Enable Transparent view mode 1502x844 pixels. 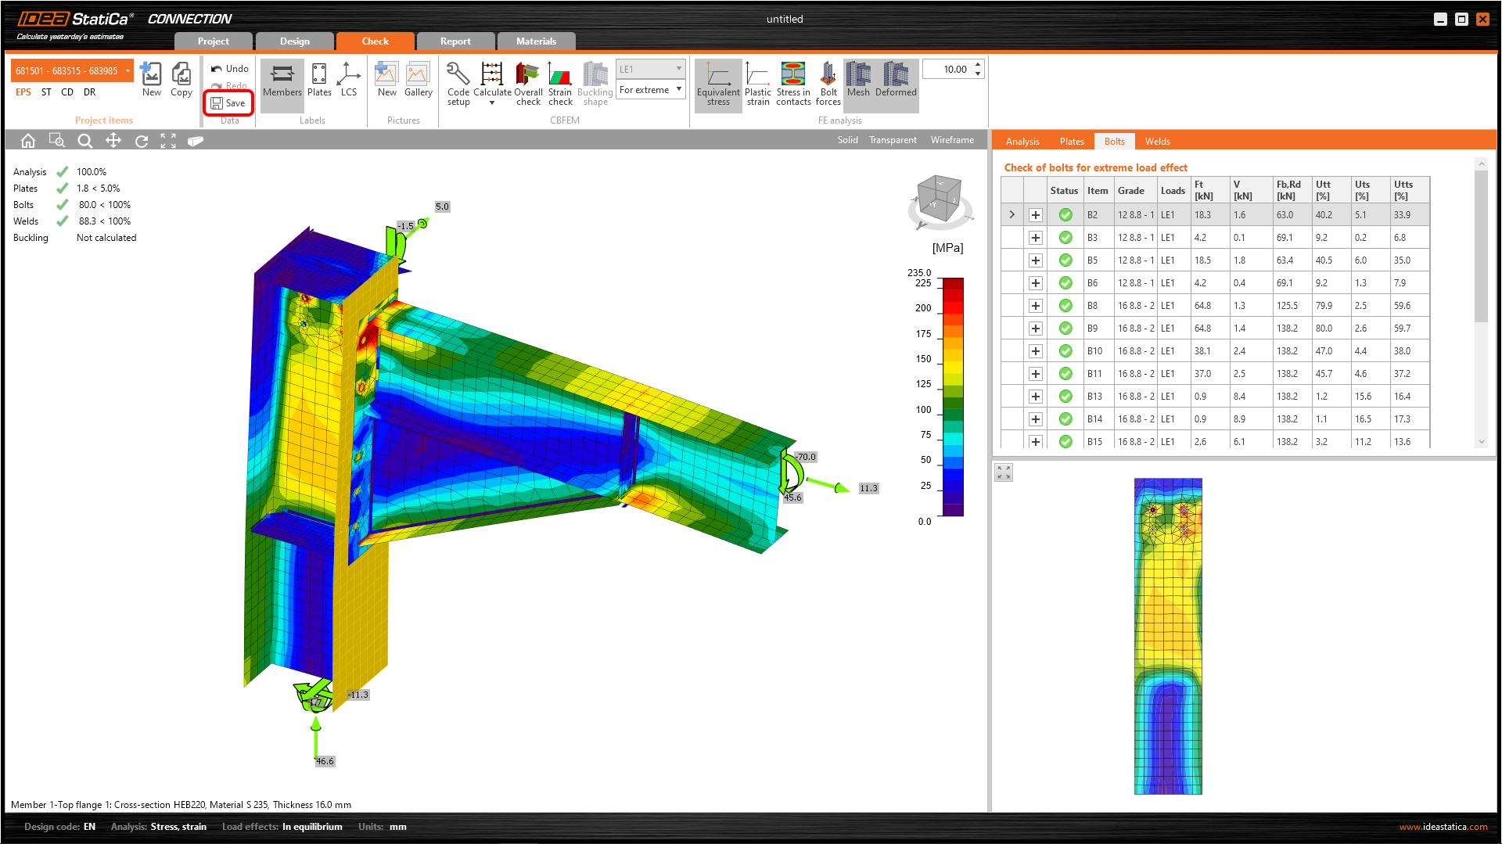[893, 139]
